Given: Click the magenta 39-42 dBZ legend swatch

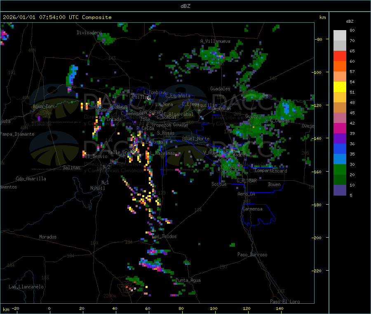Looking at the screenshot, I should coord(340,128).
